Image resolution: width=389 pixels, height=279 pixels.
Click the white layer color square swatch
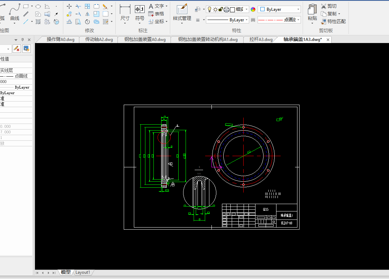(x=232, y=10)
